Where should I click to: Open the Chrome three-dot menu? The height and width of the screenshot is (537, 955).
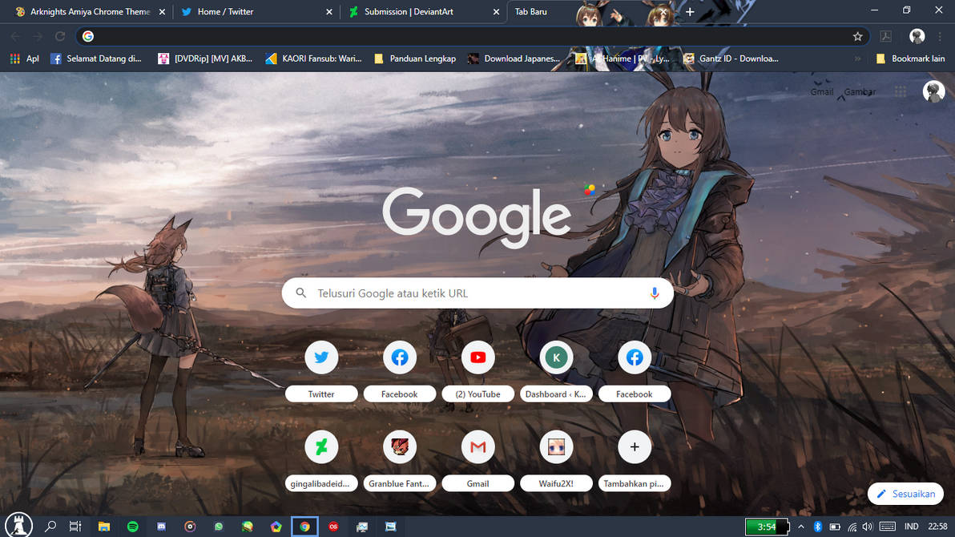click(x=941, y=37)
